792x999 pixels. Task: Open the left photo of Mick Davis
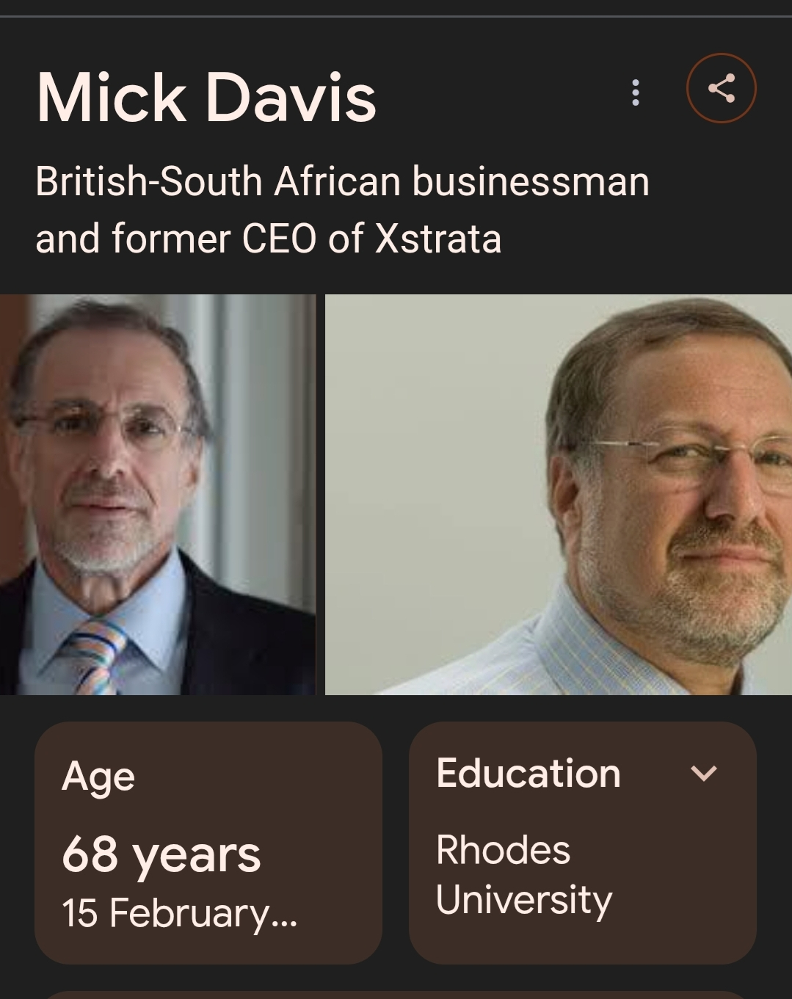point(157,494)
